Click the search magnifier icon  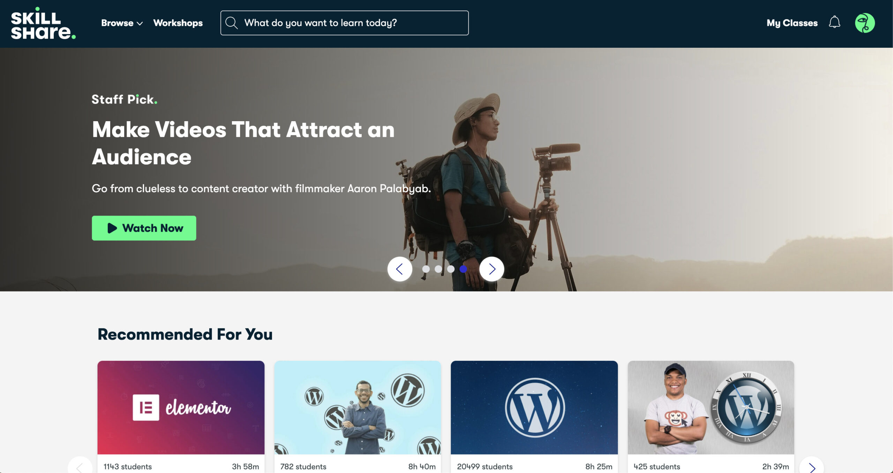[x=231, y=23]
